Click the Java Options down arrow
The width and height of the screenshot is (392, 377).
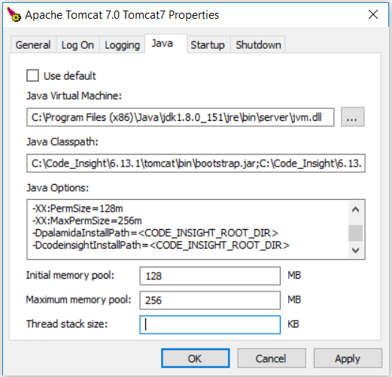pyautogui.click(x=356, y=250)
